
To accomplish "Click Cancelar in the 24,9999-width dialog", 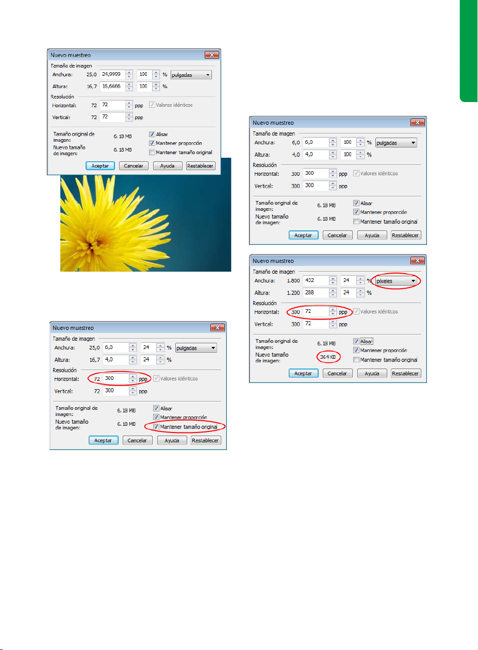I will tap(134, 166).
